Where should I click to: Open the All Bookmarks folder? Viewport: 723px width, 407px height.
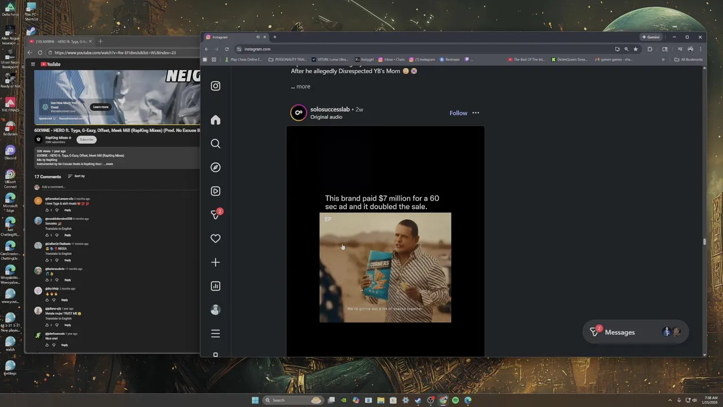pyautogui.click(x=689, y=59)
